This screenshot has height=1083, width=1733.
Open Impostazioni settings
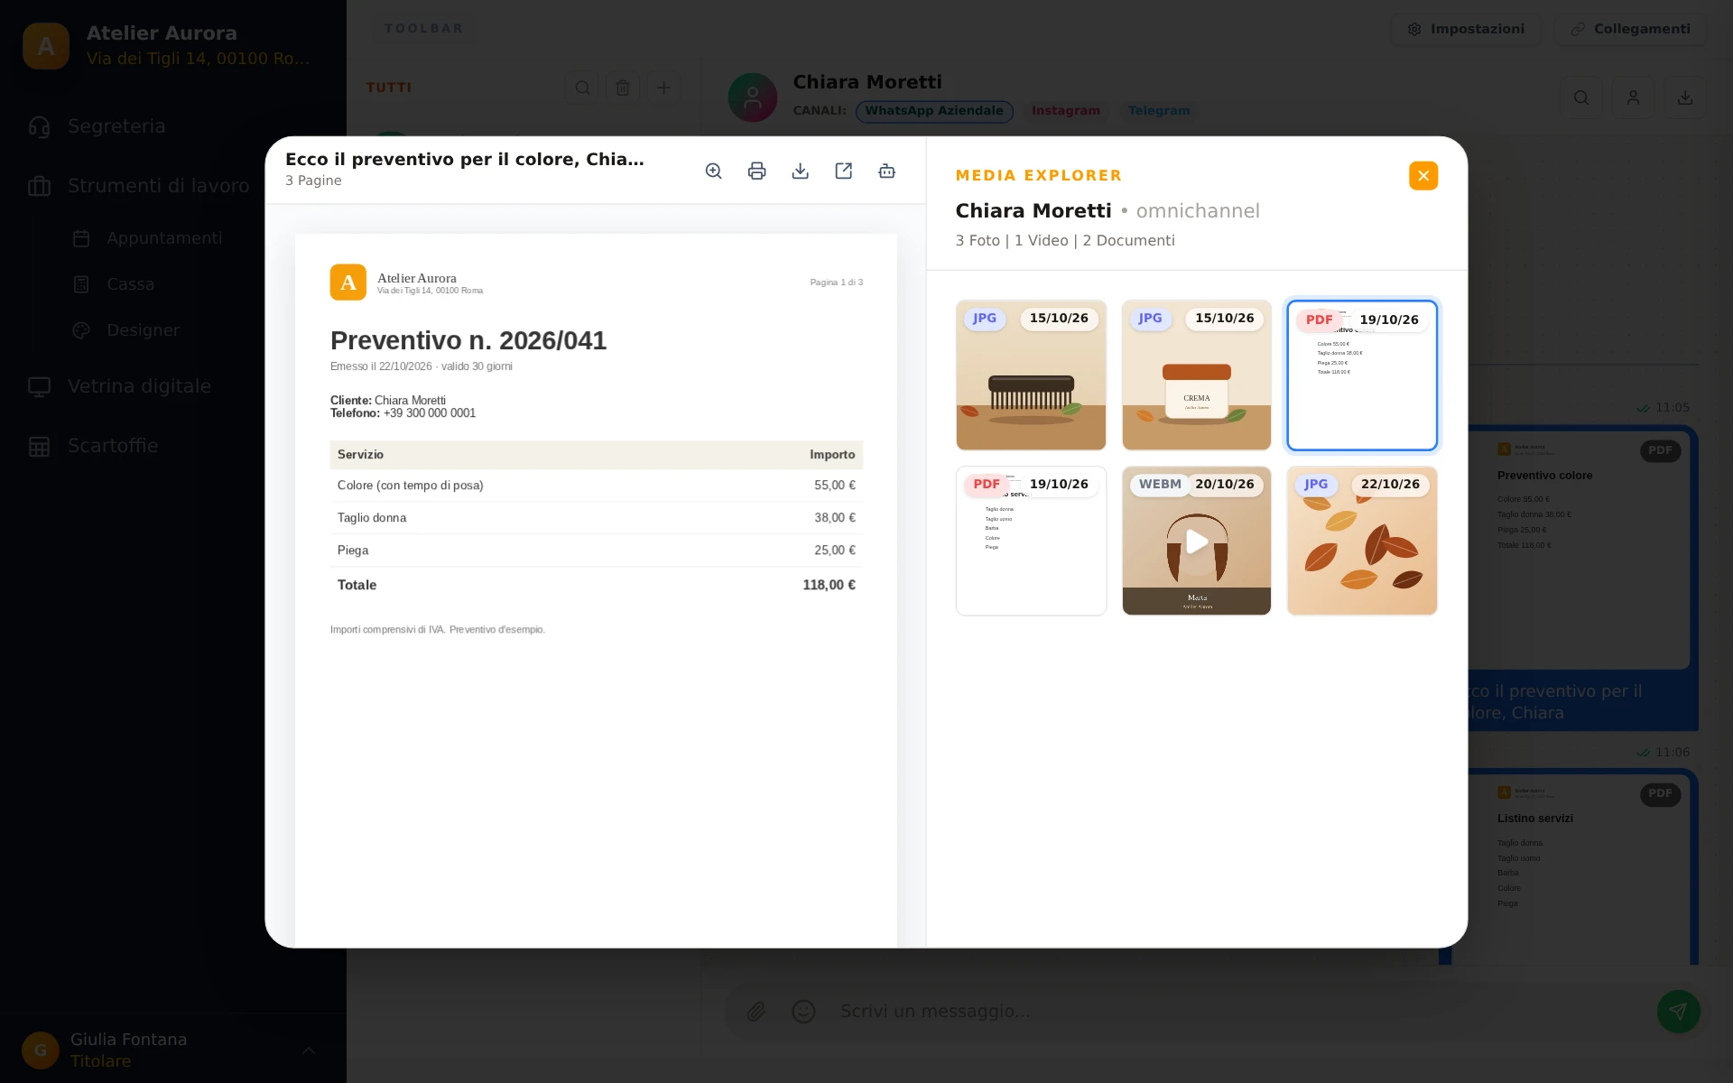click(1467, 29)
